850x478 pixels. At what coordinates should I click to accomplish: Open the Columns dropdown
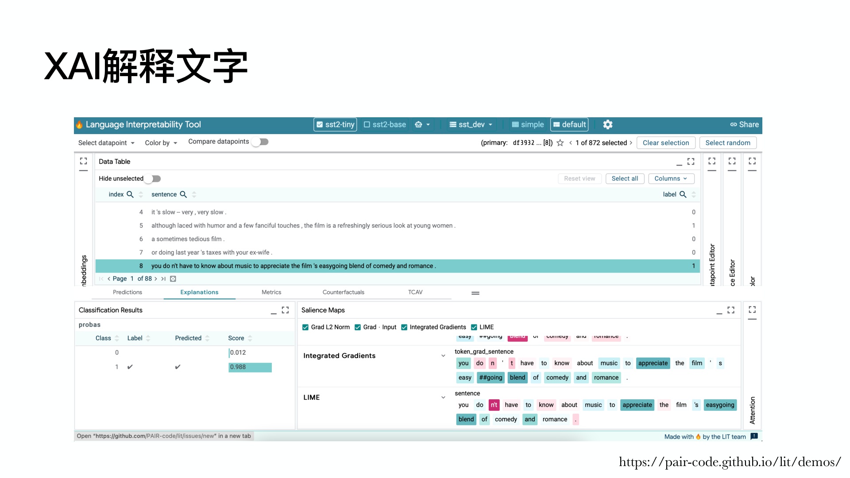coord(671,179)
